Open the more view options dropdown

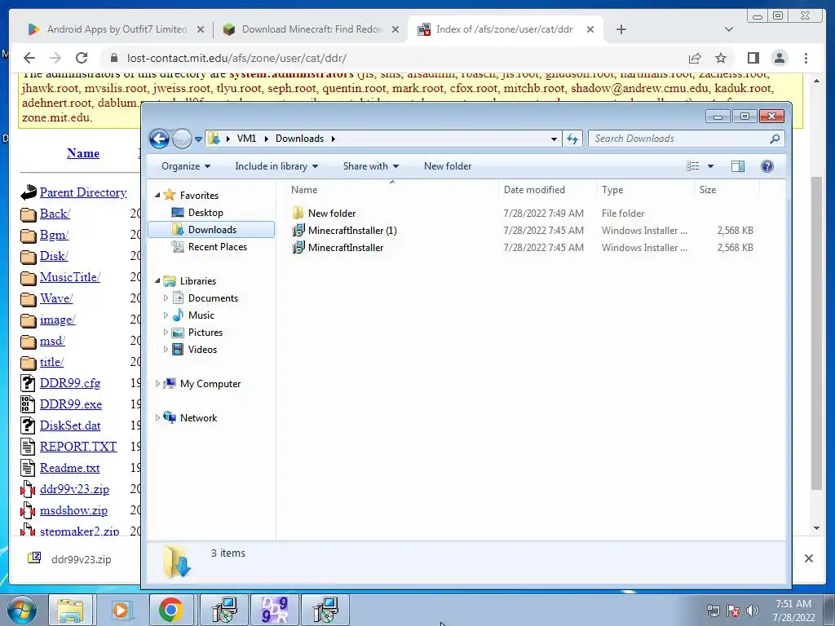coord(710,166)
